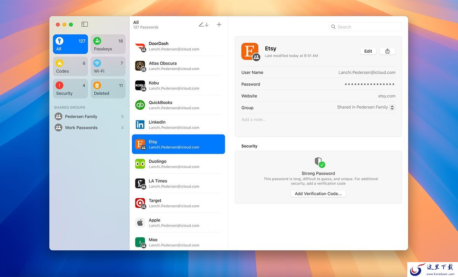Click the share icon for Etsy
This screenshot has width=458, height=277.
click(387, 51)
